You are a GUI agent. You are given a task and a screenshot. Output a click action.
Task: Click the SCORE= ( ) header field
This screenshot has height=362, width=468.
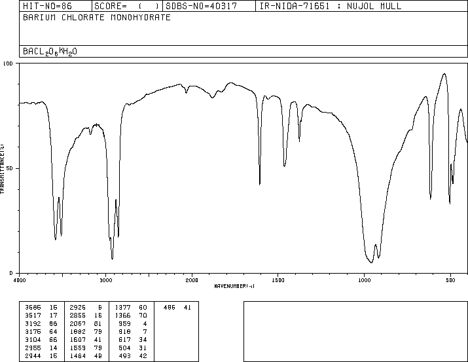point(127,6)
